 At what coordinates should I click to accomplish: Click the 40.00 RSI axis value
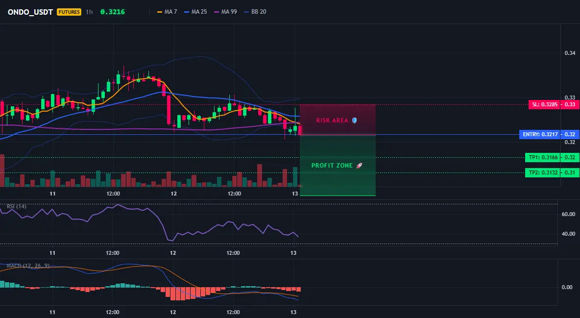(569, 234)
